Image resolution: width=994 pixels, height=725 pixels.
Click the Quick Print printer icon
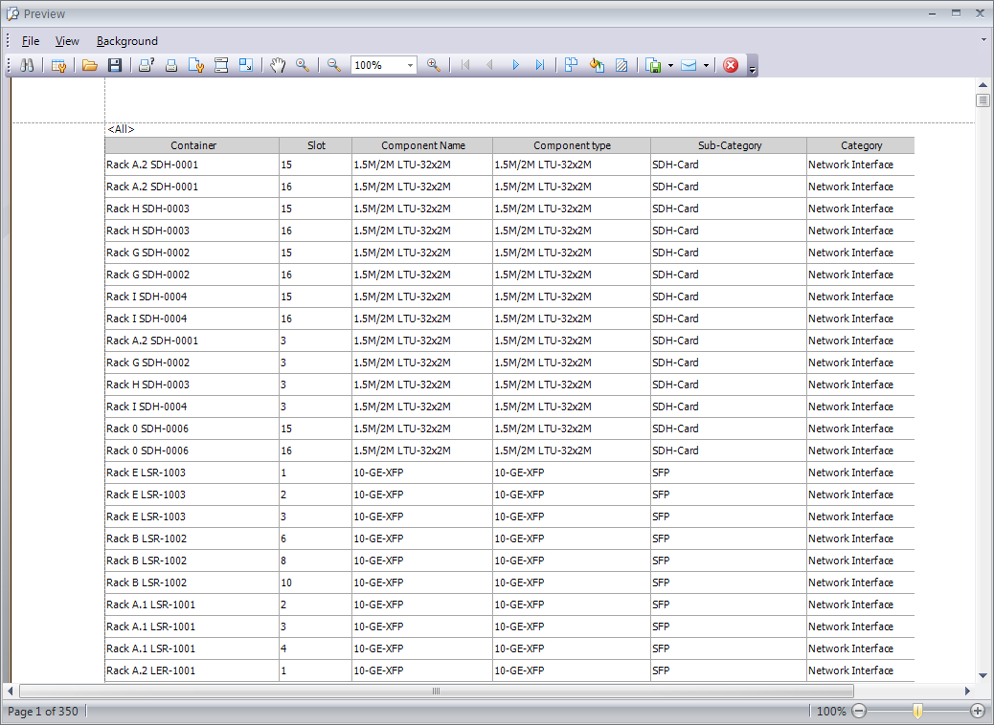pyautogui.click(x=171, y=65)
